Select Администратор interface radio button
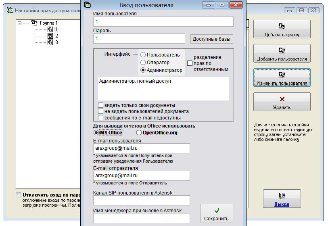Viewport: 328px width, 226px height. [143, 70]
